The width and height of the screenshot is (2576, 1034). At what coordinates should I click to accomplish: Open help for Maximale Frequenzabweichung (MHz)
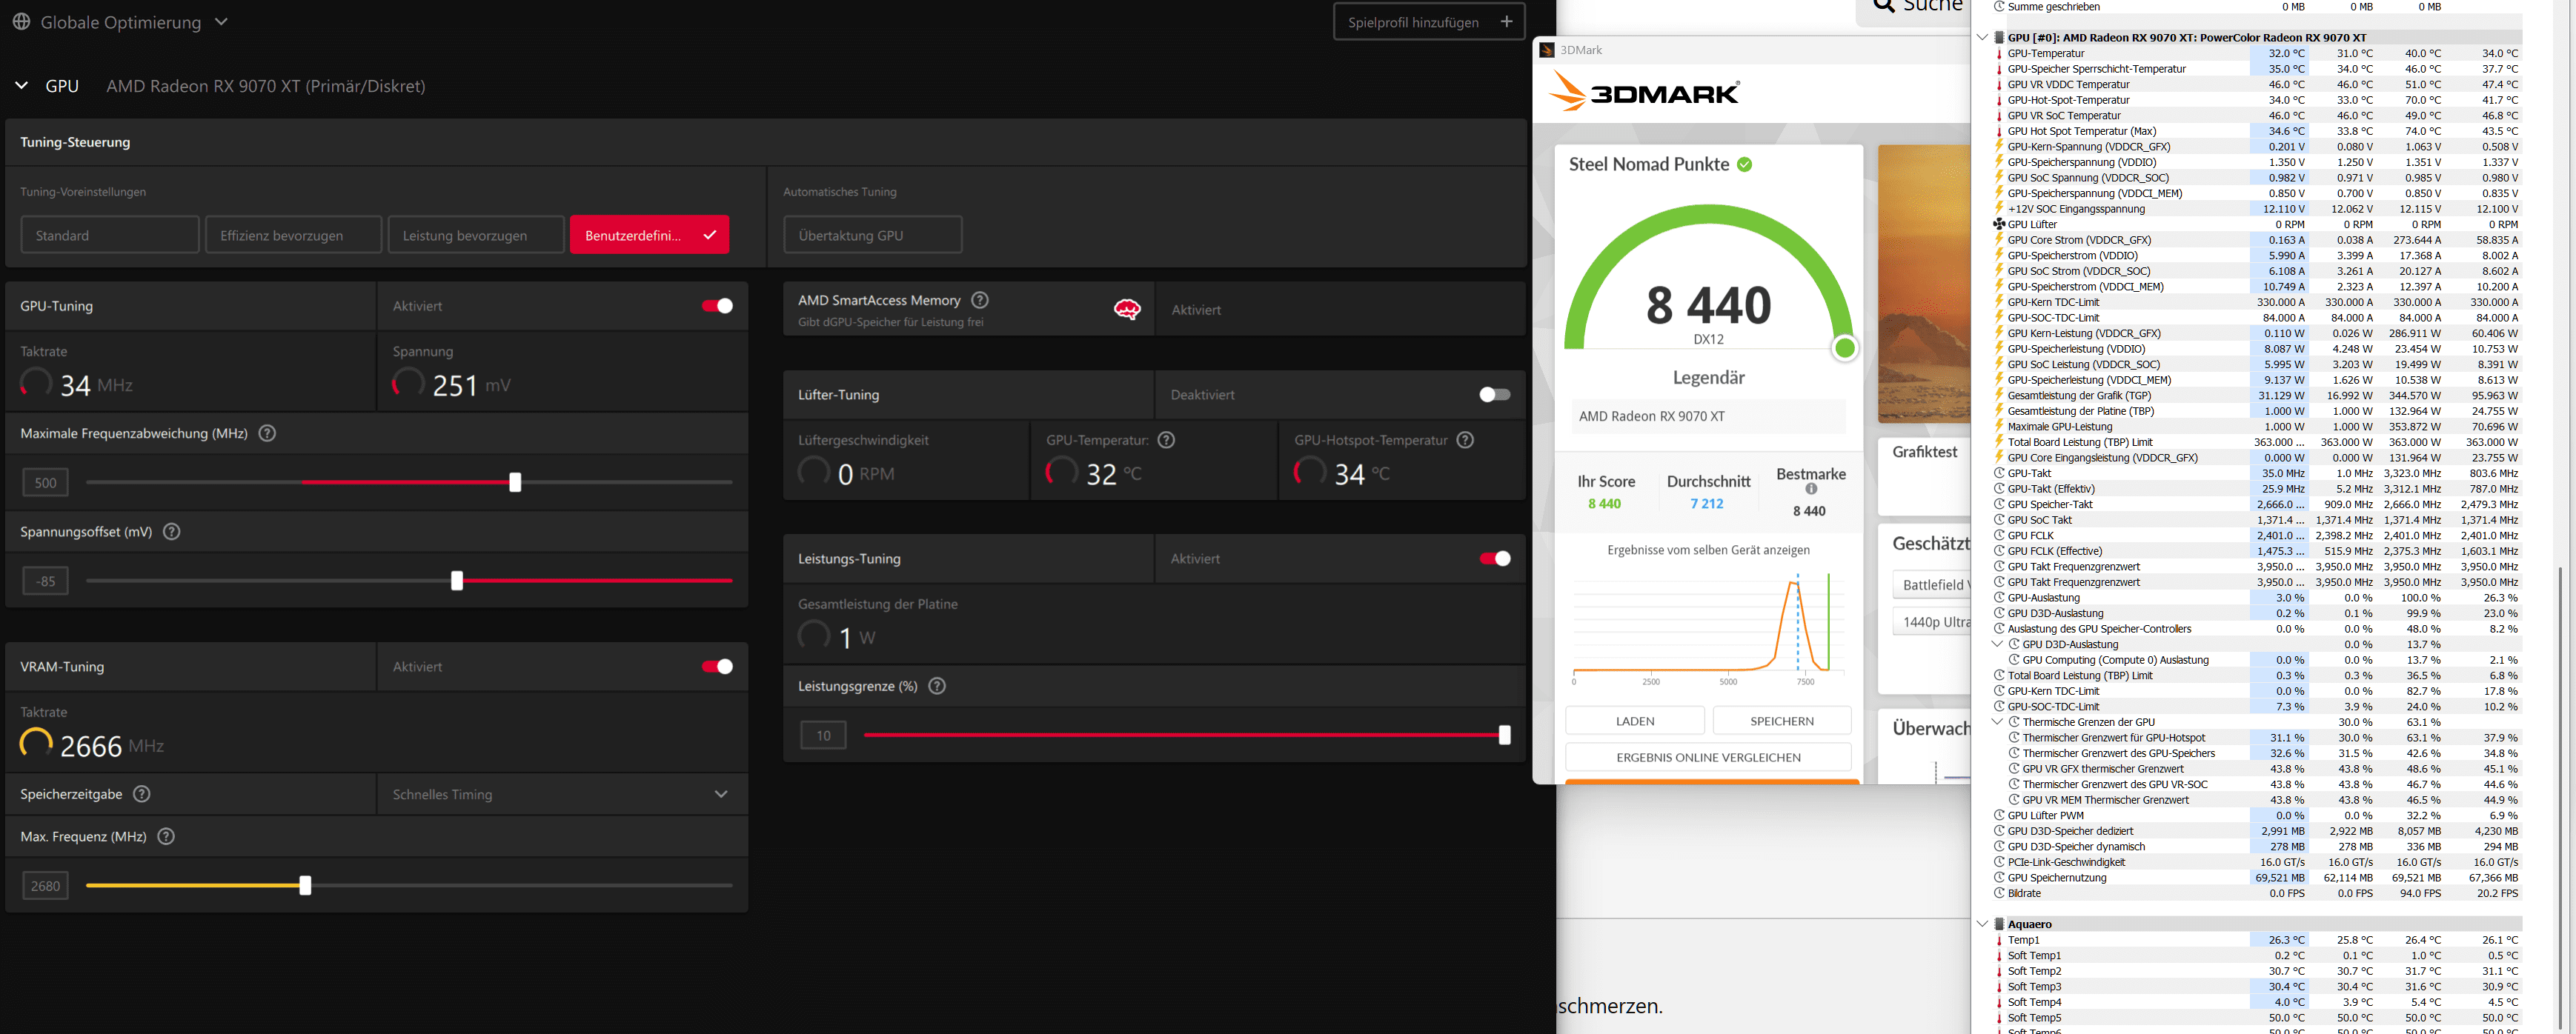(x=267, y=433)
